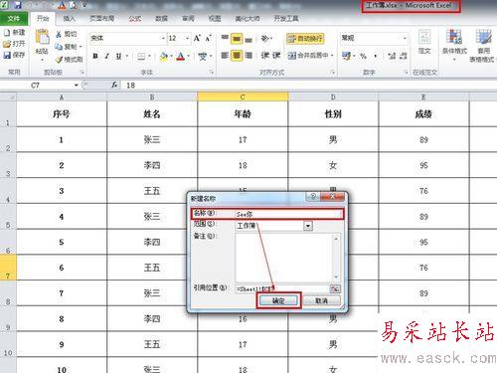Screen dimensions: 497x373
Task: Switch to the 插入 Insert tab
Action: (x=70, y=19)
